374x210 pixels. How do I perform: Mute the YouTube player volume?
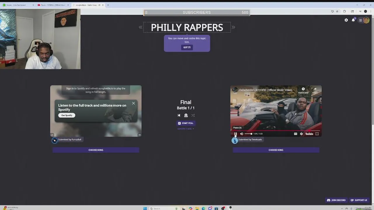(x=241, y=134)
